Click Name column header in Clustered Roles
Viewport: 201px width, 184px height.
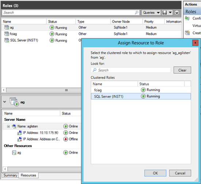114,84
